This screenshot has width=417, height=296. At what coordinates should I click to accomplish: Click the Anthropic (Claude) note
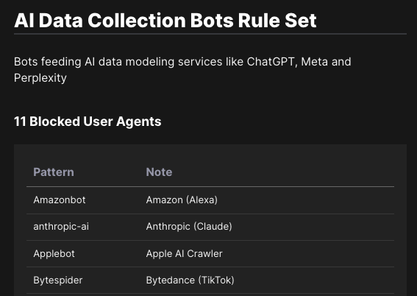[189, 227]
